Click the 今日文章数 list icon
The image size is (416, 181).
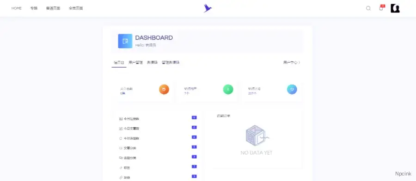(x=121, y=128)
